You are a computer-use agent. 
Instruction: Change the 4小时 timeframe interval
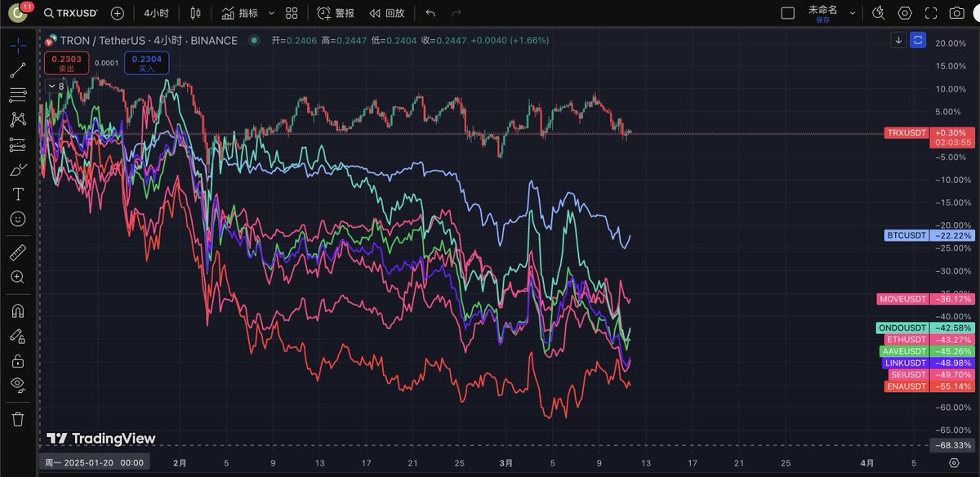(157, 13)
